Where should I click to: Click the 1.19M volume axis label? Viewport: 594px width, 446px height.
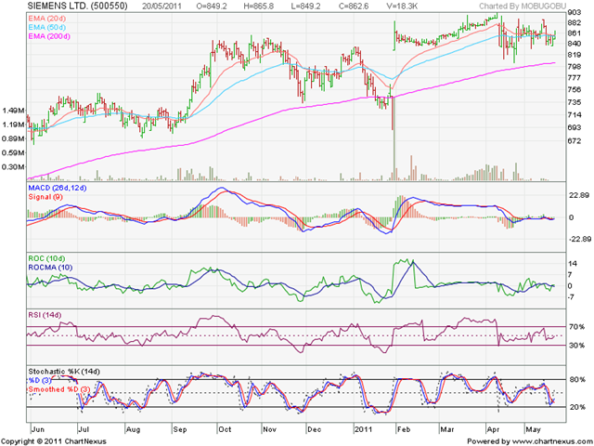click(13, 125)
